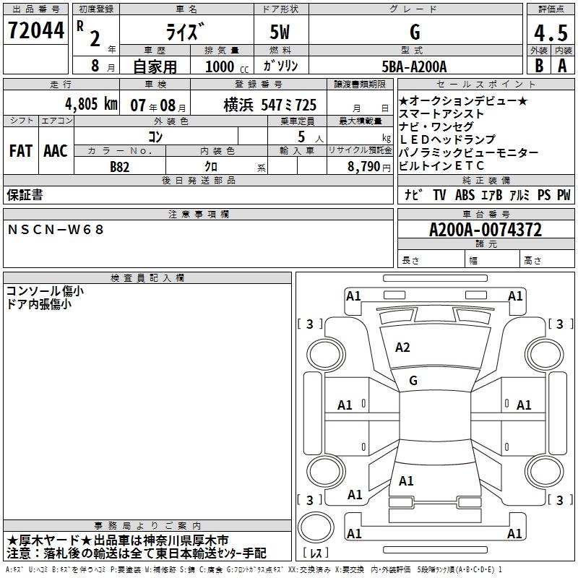Click the overall score 4.5
578x578 pixels.
[x=551, y=33]
